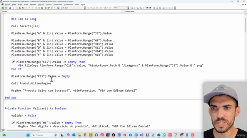Image resolution: width=247 pixels, height=138 pixels.
Task: Open the VBA Help question mark icon
Action: (x=58, y=8)
